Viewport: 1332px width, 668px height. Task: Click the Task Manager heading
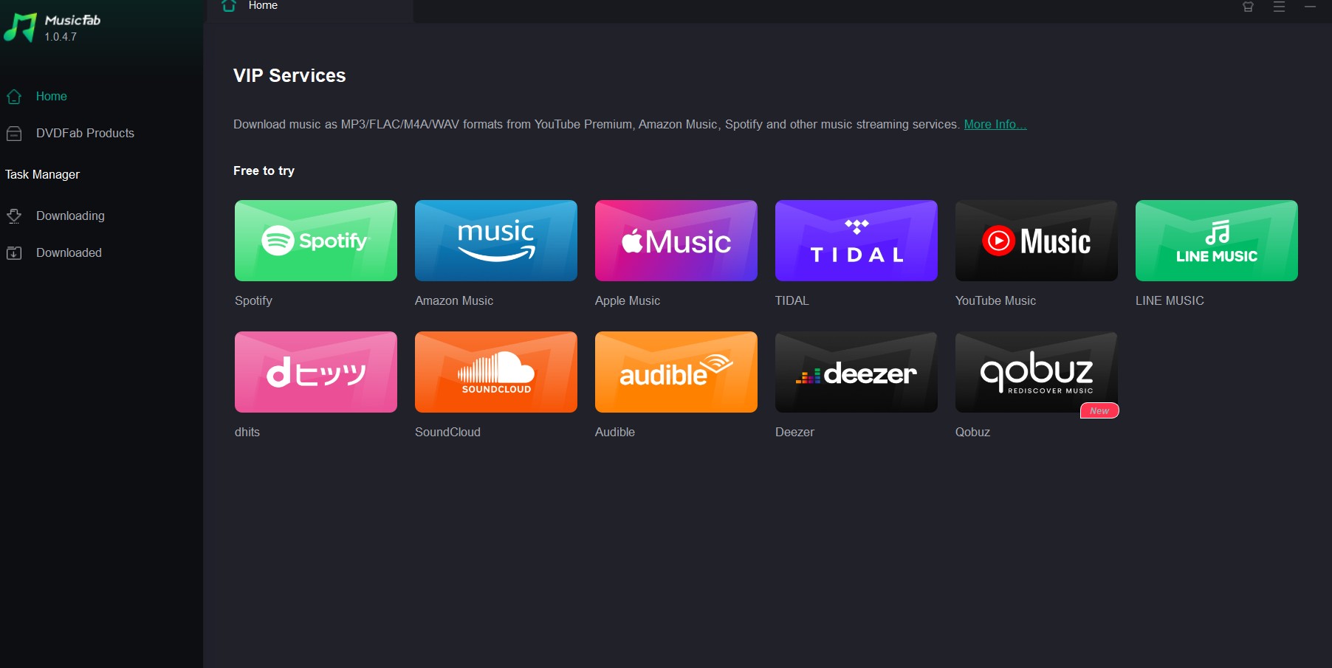point(42,175)
